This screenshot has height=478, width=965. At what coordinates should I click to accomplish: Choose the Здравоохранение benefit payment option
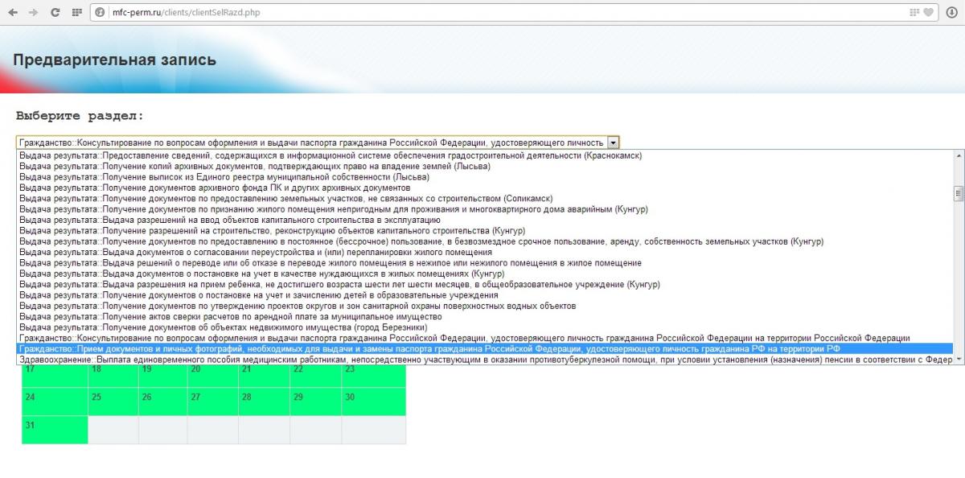(x=482, y=360)
